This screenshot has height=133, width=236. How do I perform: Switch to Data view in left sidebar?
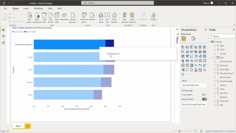click(x=3, y=36)
